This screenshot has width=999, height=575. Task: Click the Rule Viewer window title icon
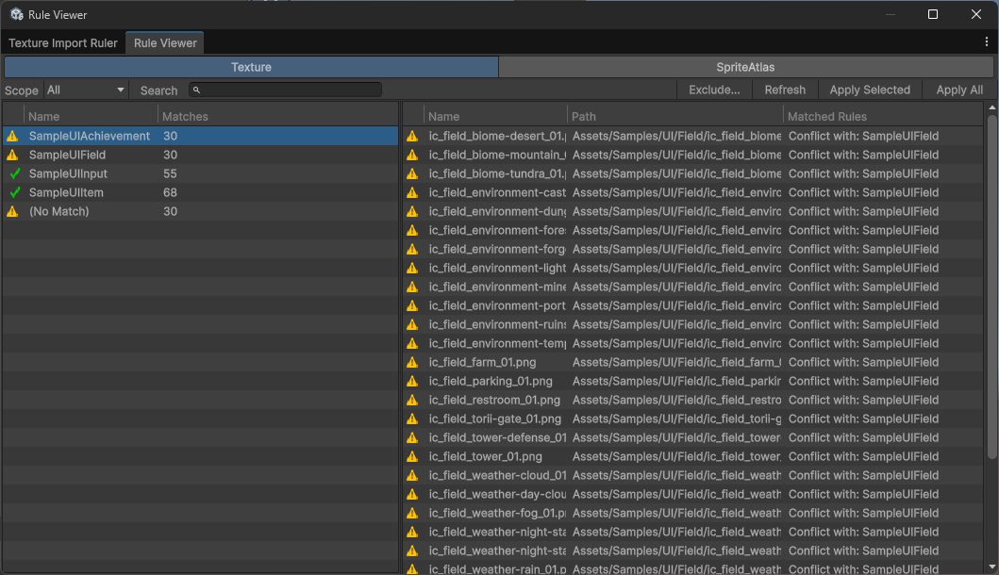17,14
